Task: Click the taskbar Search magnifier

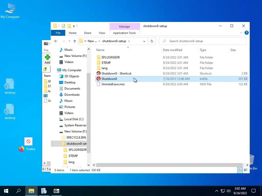Action: 18,191
